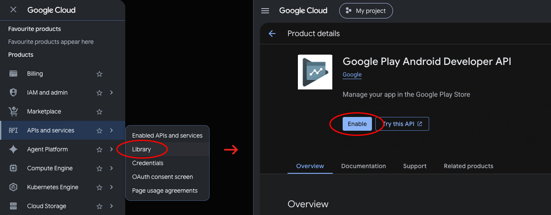Screen dimensions: 551x215
Task: Open Compute Engine in the products list
Action: (x=62, y=168)
